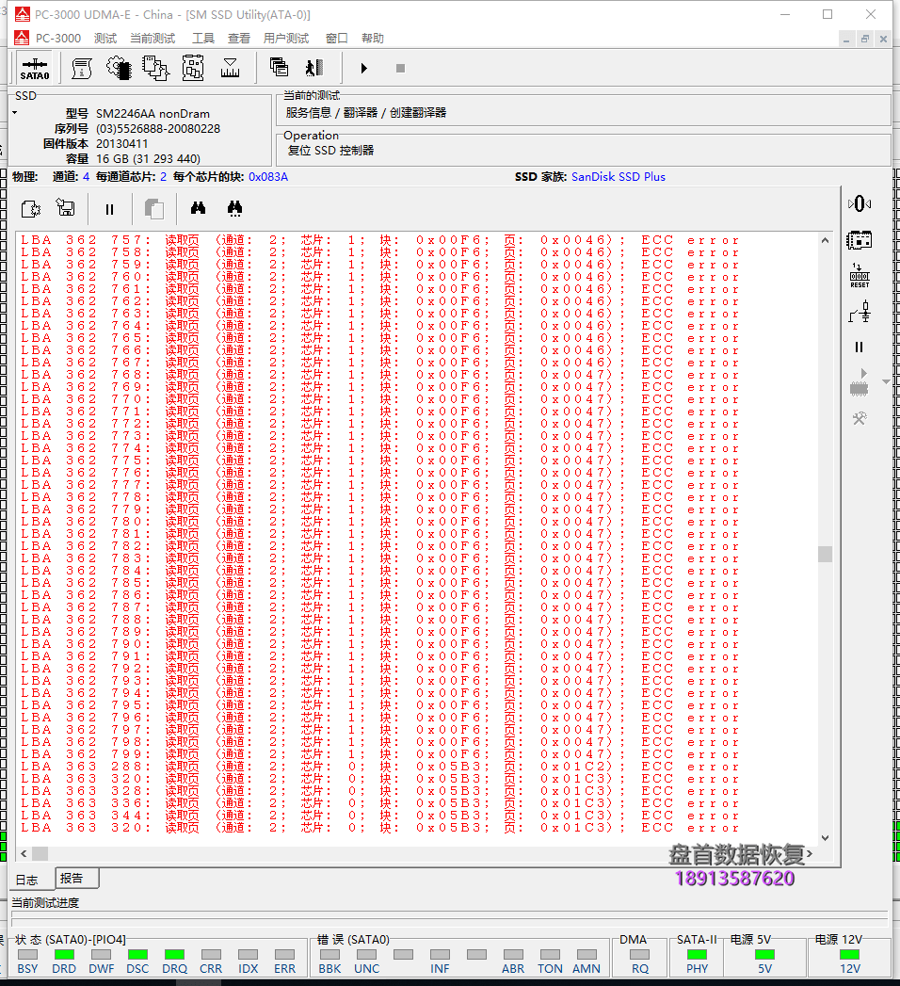The image size is (900, 986).
Task: Click the circuit board toolbar icon
Action: pos(193,68)
